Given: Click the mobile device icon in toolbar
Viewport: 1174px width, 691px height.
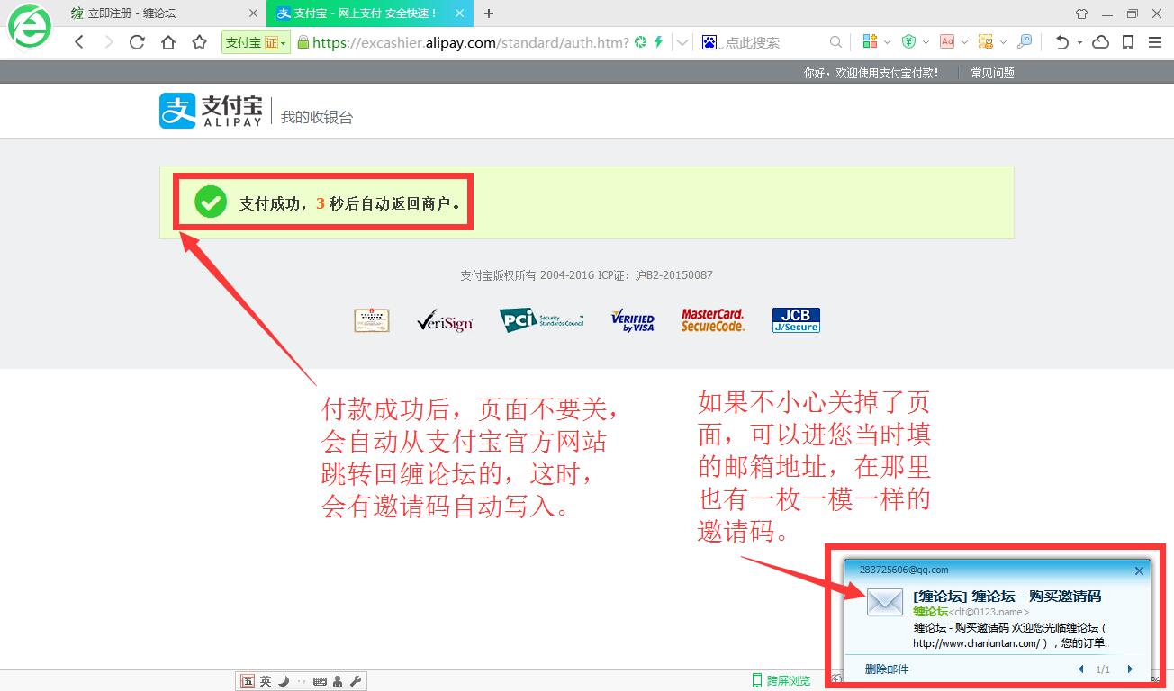Looking at the screenshot, I should [1127, 42].
